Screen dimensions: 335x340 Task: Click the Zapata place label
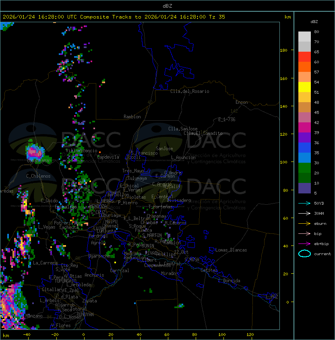tap(89, 301)
